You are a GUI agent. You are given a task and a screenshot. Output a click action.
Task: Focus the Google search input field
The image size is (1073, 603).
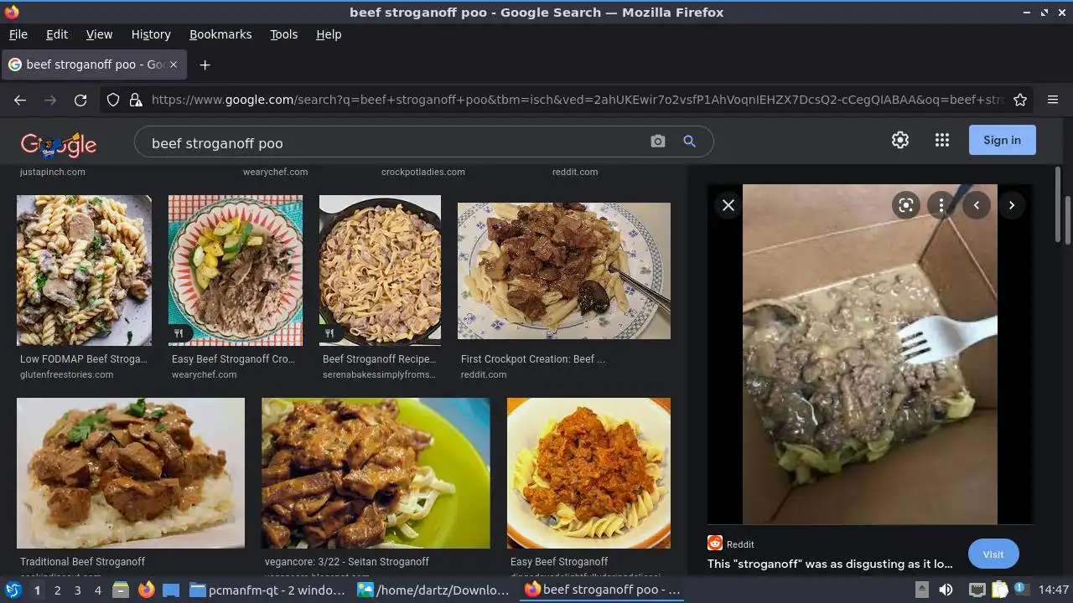(x=394, y=143)
